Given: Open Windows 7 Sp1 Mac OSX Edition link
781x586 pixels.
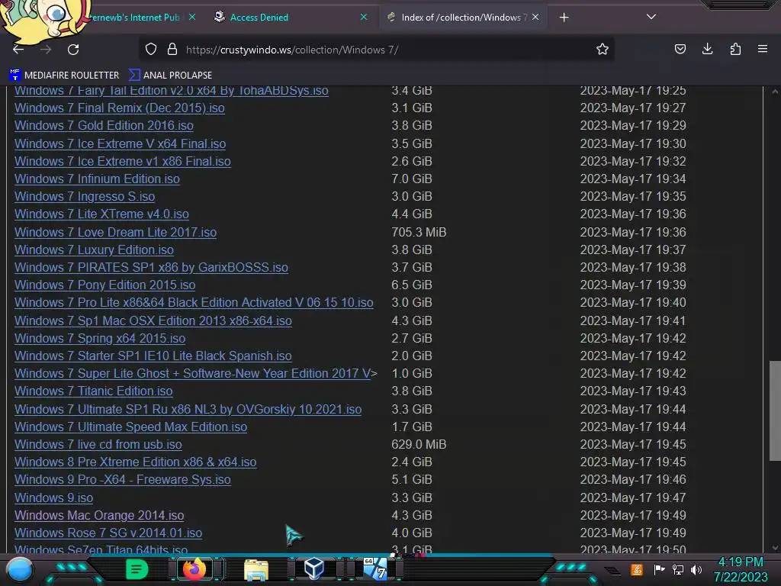Looking at the screenshot, I should pos(153,321).
